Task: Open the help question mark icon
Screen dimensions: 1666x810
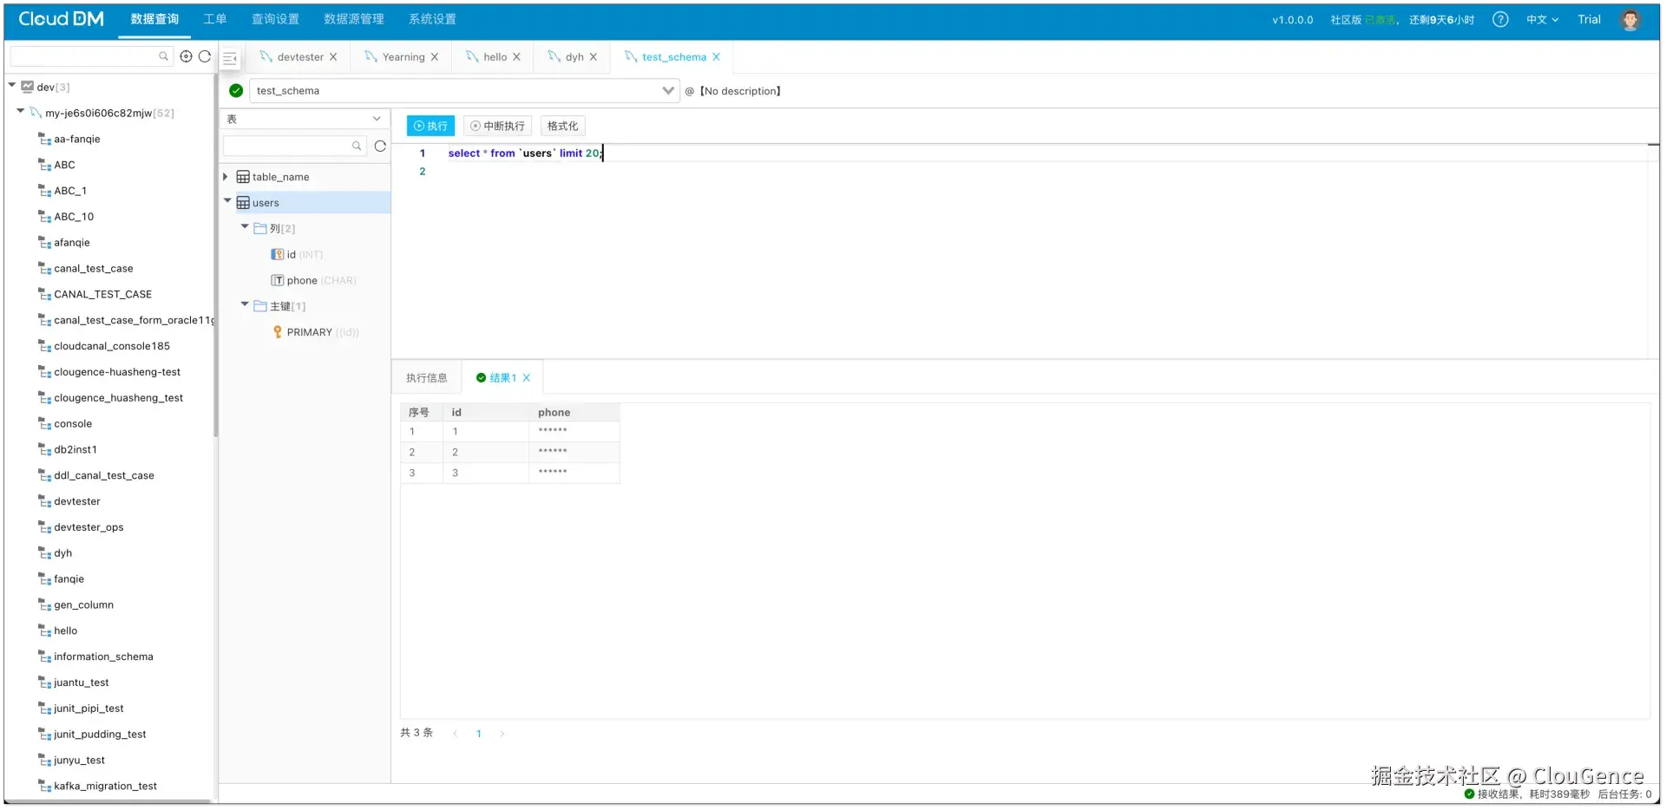Action: (1500, 19)
